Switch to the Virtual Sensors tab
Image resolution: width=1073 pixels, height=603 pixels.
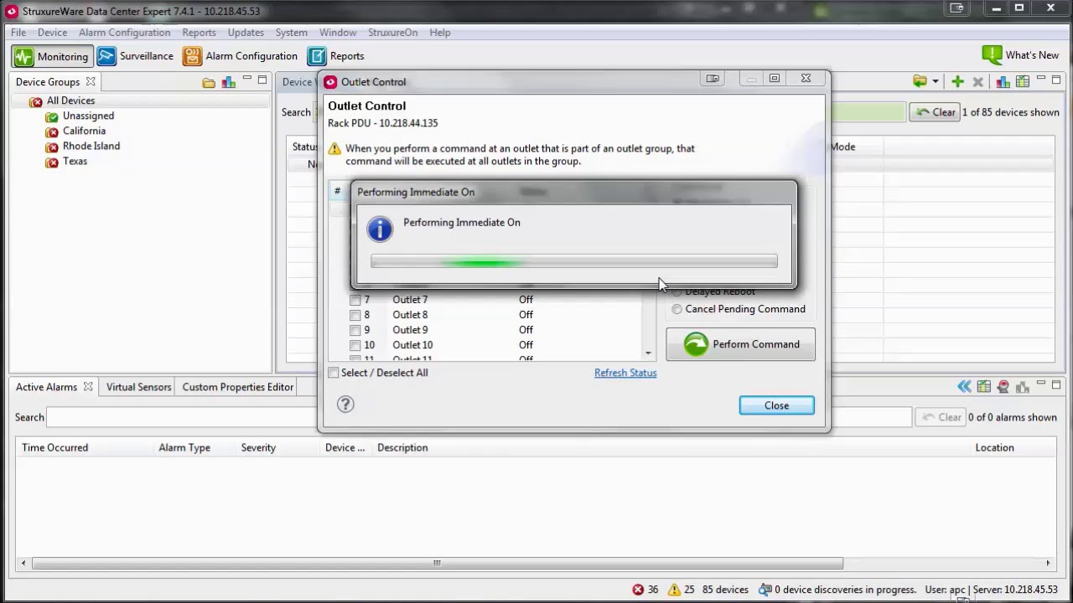(138, 387)
